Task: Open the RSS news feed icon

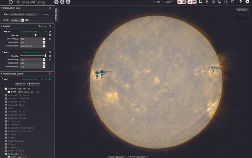Action: coord(200,2)
